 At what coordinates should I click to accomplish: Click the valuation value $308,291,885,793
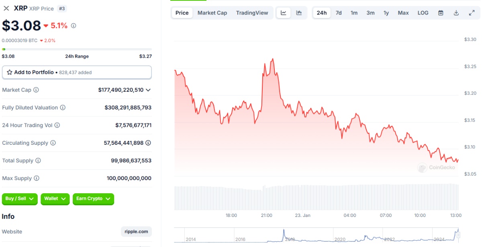tap(128, 107)
